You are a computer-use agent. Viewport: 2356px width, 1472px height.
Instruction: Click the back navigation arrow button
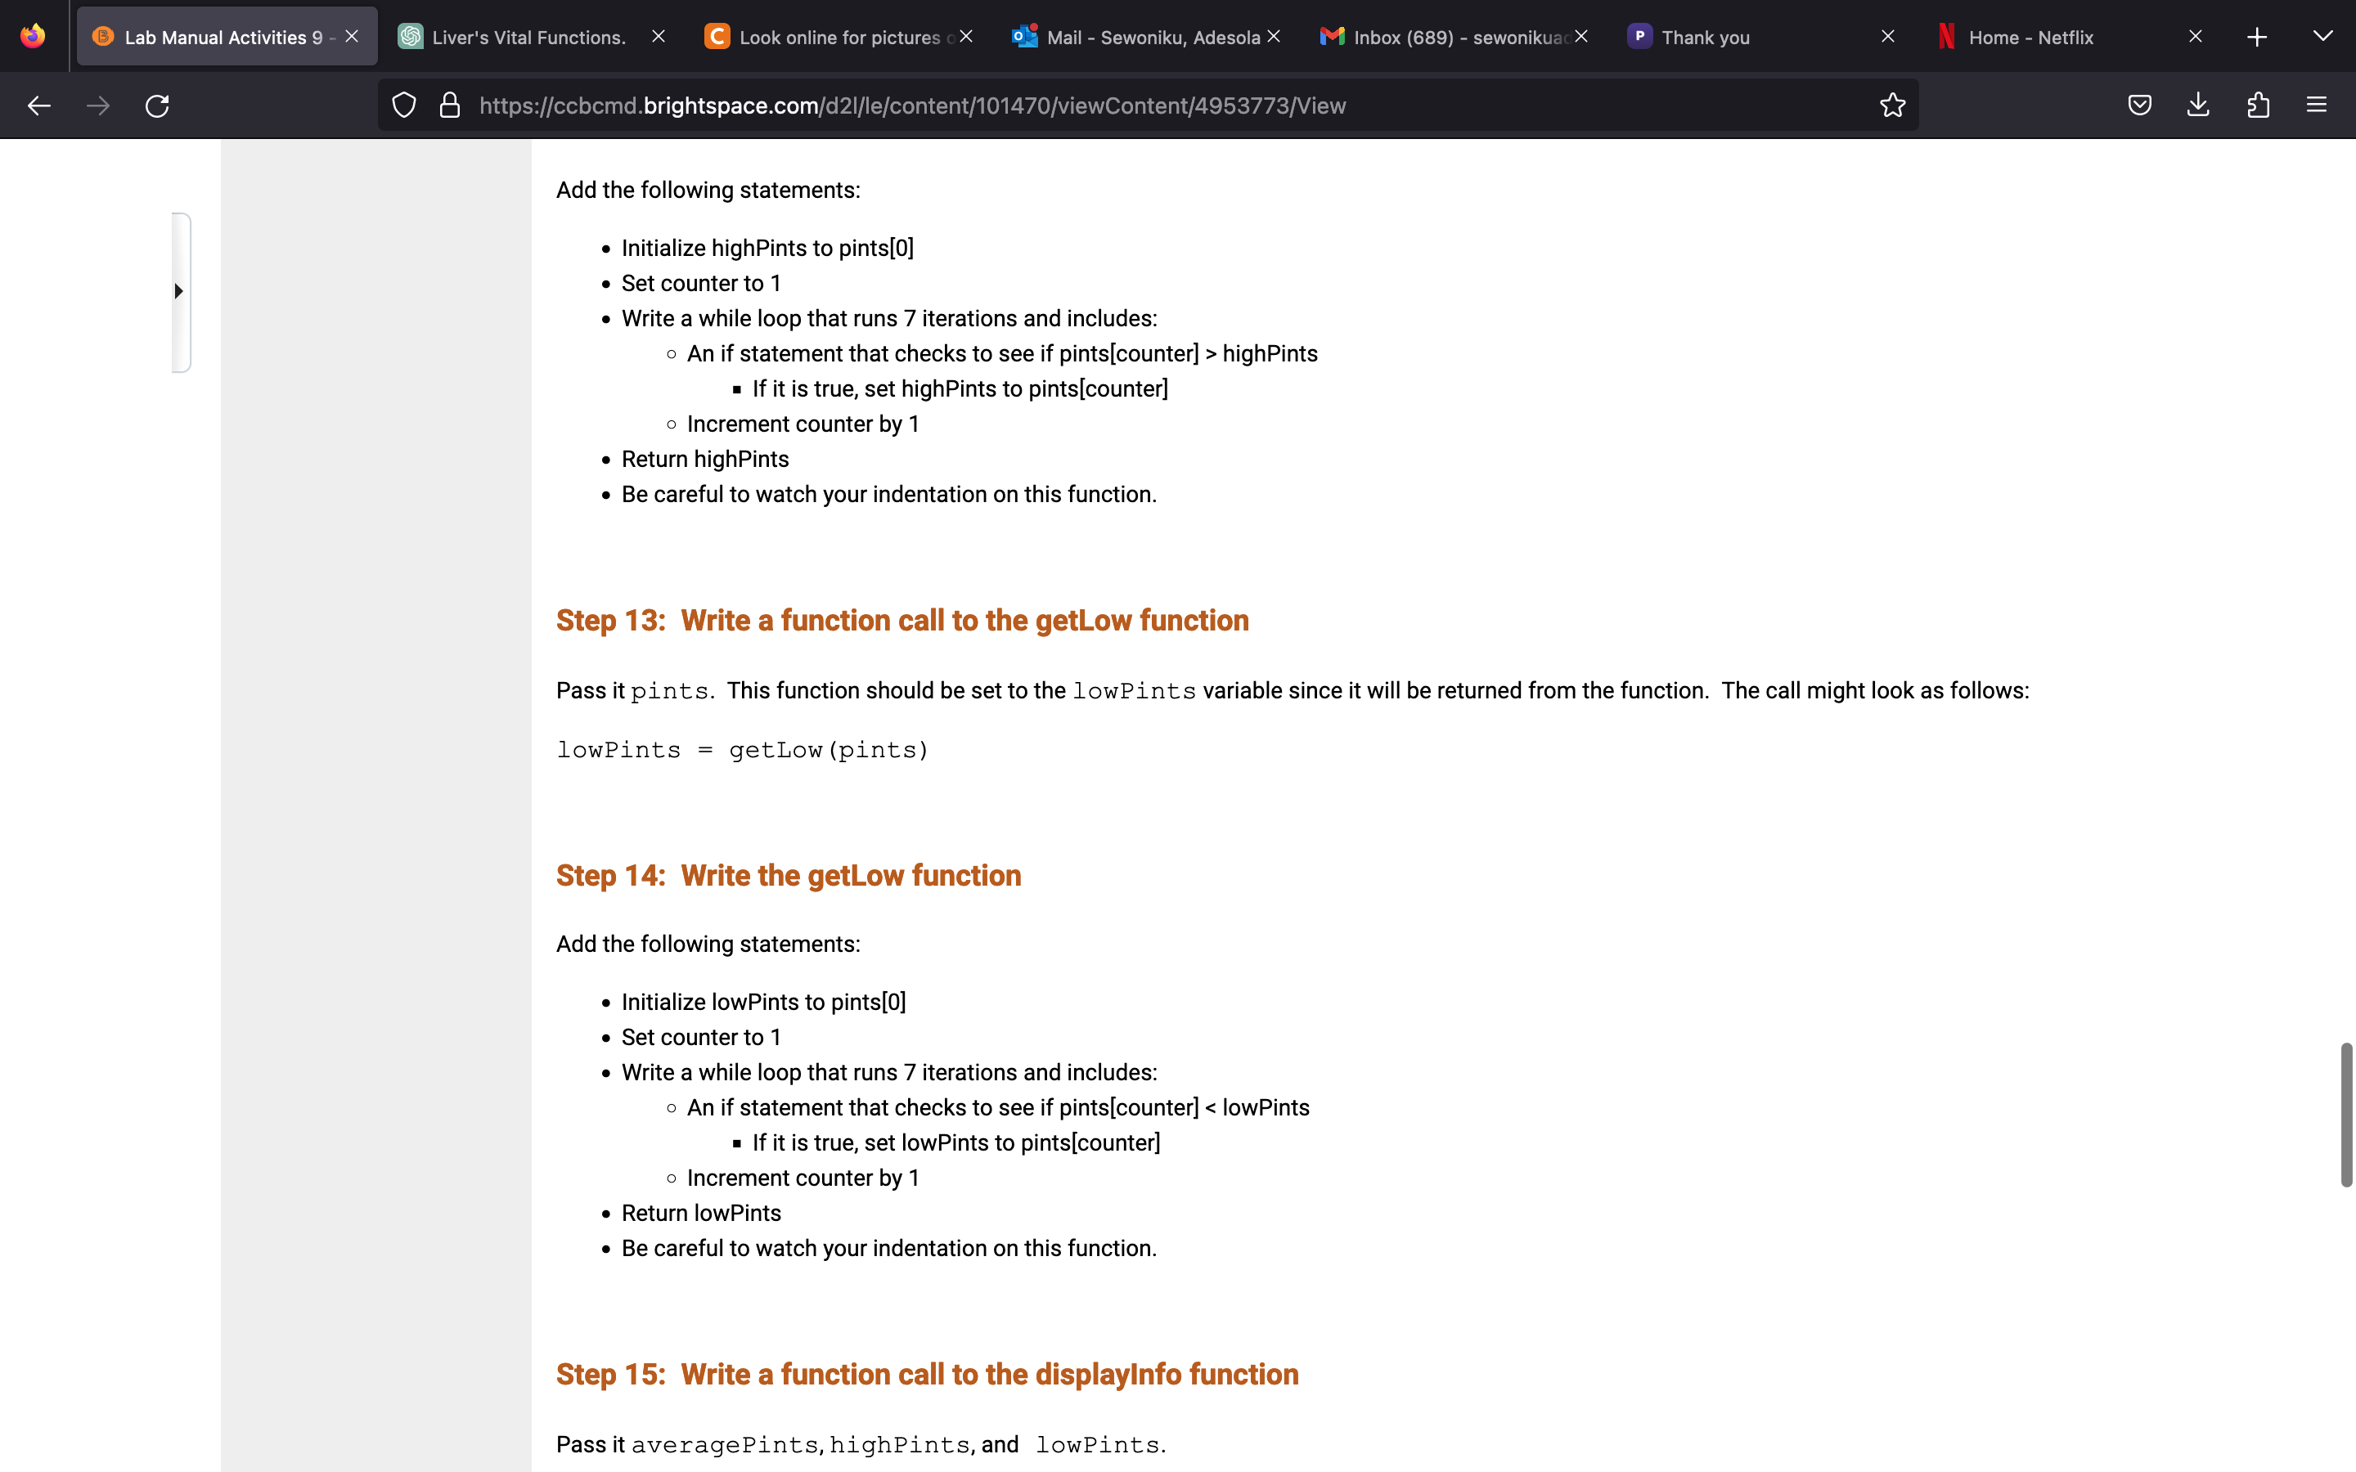pyautogui.click(x=38, y=105)
